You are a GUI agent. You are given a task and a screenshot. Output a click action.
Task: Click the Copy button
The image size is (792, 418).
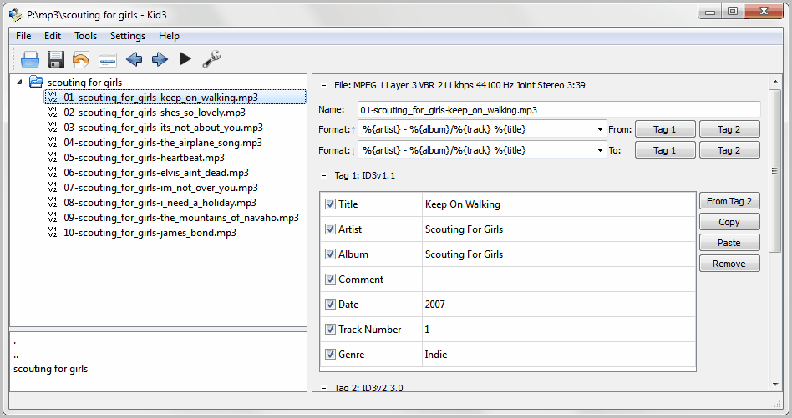[x=729, y=222]
